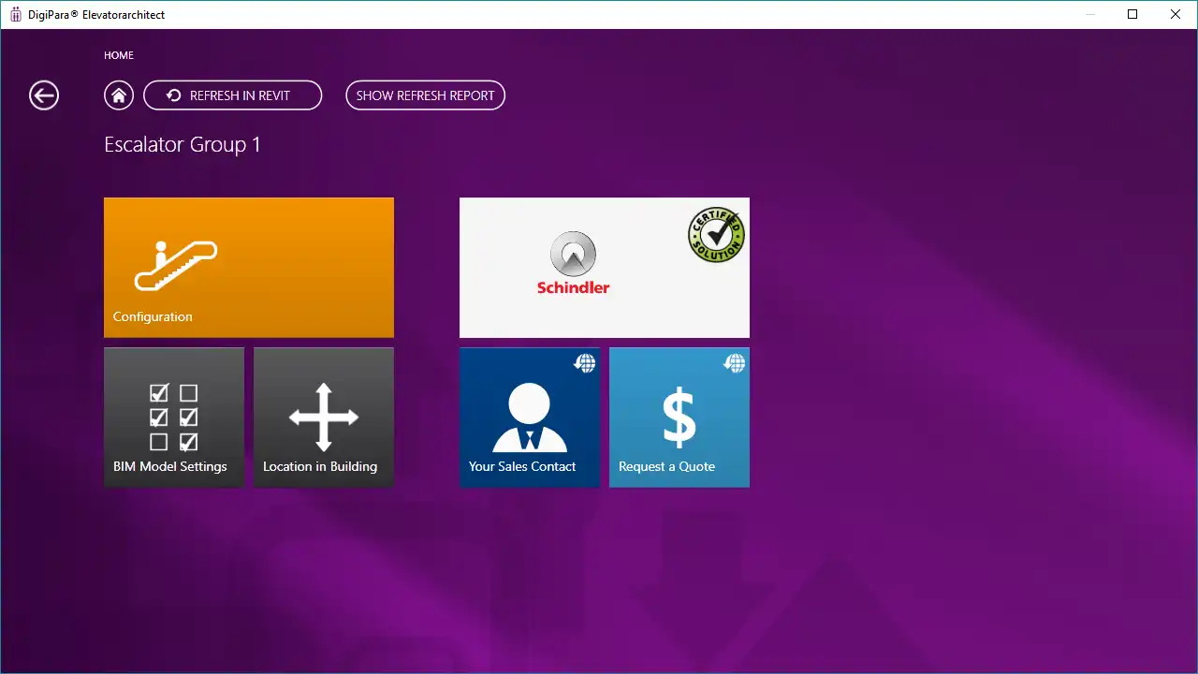
Task: Go to home via house icon
Action: pos(119,95)
